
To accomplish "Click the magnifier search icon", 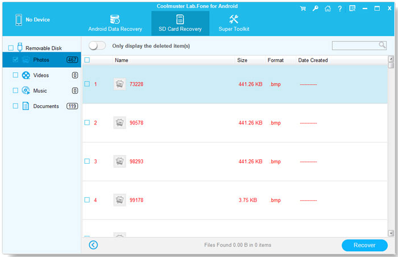I will tap(382, 45).
